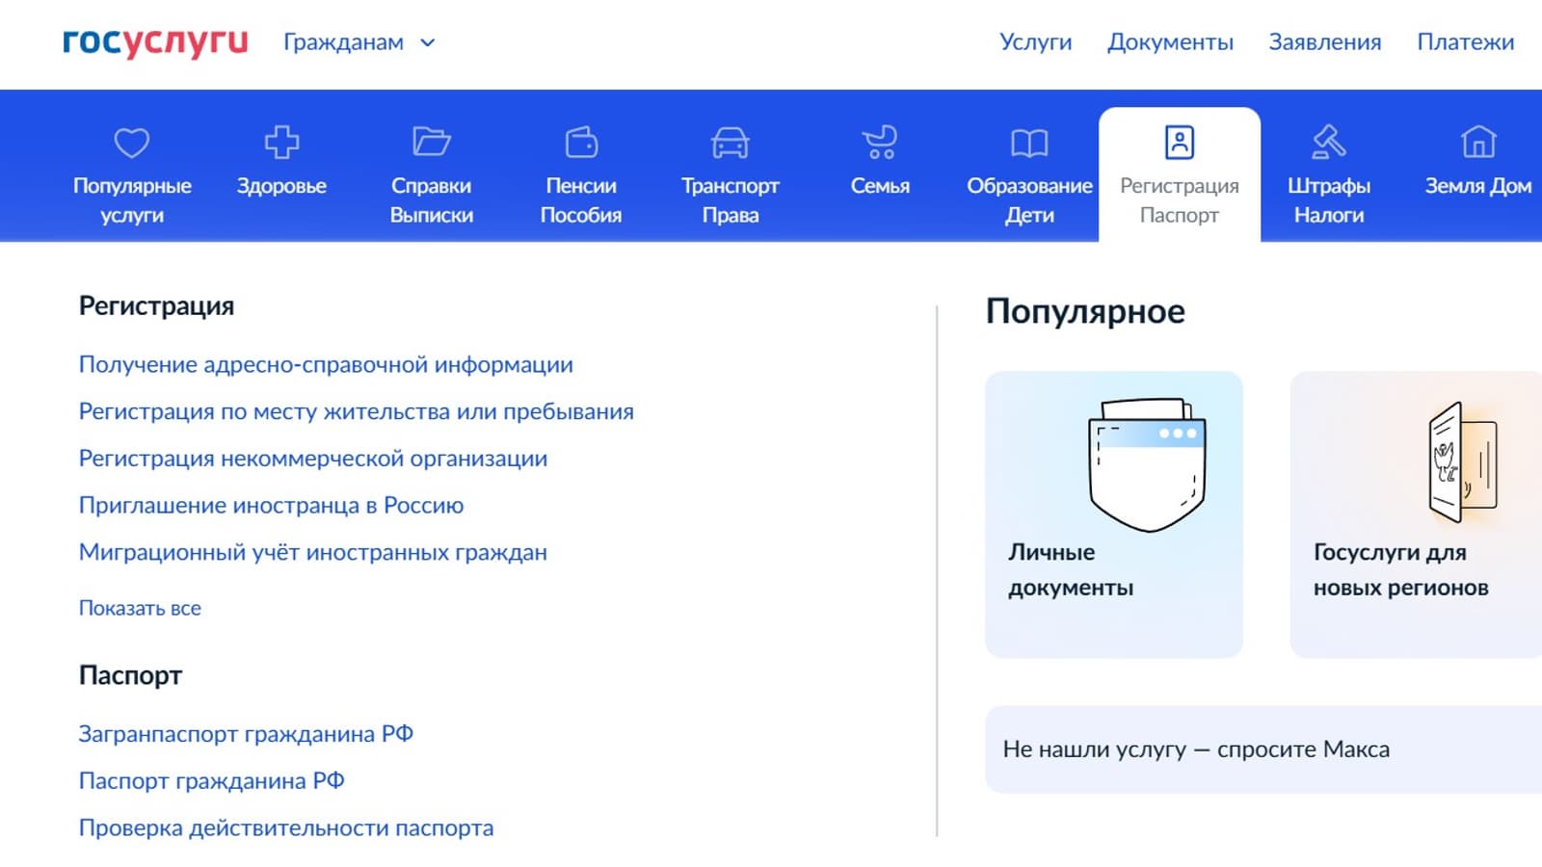Expand the list with Показать все
This screenshot has width=1542, height=867.
click(x=140, y=608)
